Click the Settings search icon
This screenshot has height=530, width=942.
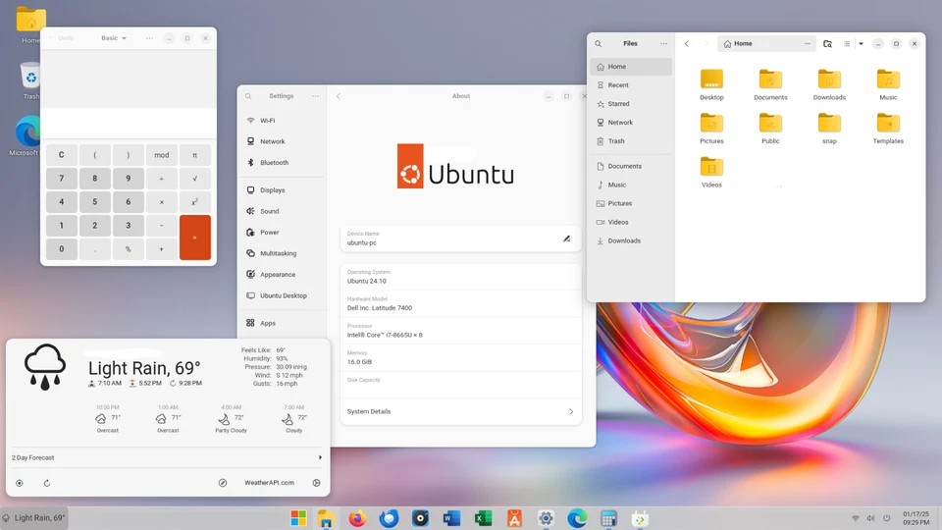(x=248, y=96)
